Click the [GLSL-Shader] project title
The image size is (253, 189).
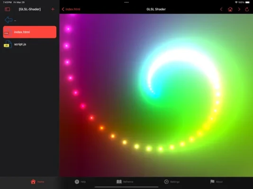[x=30, y=9]
